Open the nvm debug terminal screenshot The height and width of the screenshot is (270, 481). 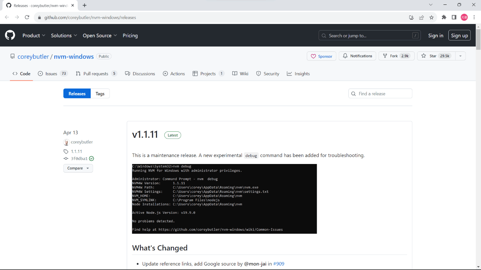[x=224, y=199]
